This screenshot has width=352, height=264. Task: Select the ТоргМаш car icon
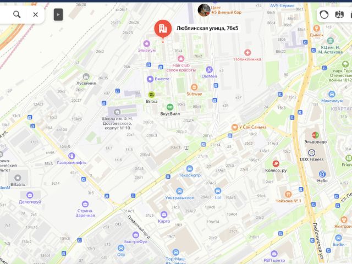click(x=176, y=252)
